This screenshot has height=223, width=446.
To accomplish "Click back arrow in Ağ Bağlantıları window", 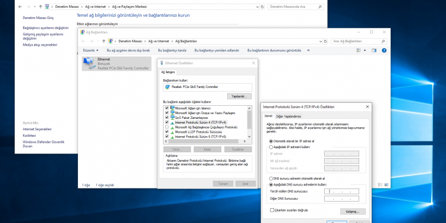I will tap(83, 41).
